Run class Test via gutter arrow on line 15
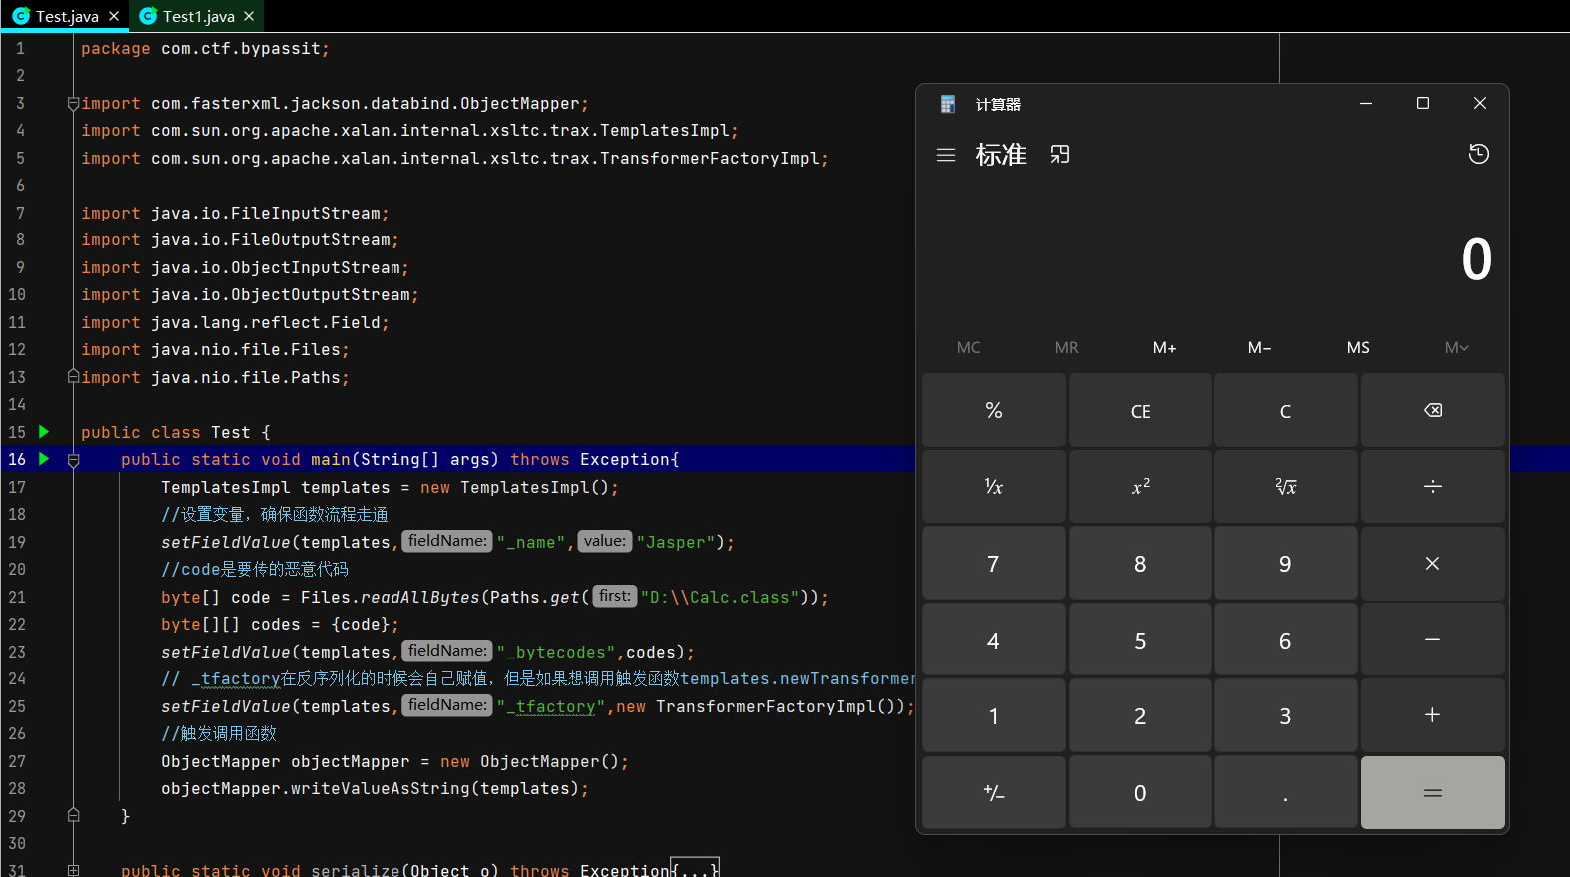Screen dimensions: 1570x877 (44, 432)
